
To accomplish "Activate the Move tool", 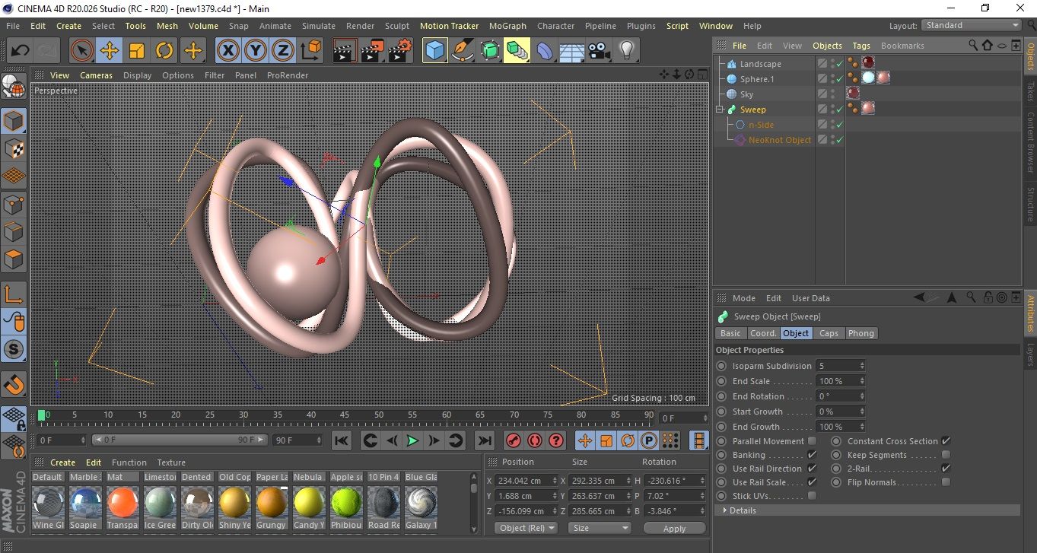I will tap(110, 51).
